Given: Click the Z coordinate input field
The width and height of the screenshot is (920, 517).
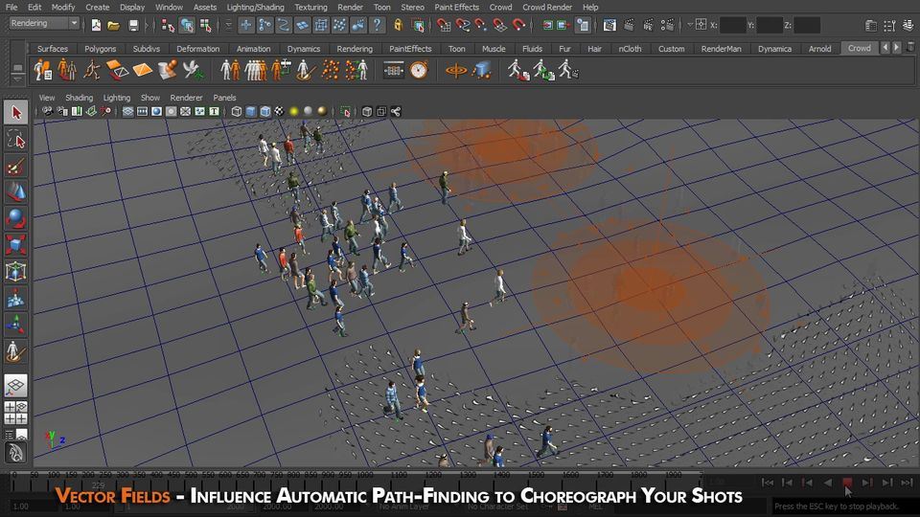Looking at the screenshot, I should click(807, 25).
